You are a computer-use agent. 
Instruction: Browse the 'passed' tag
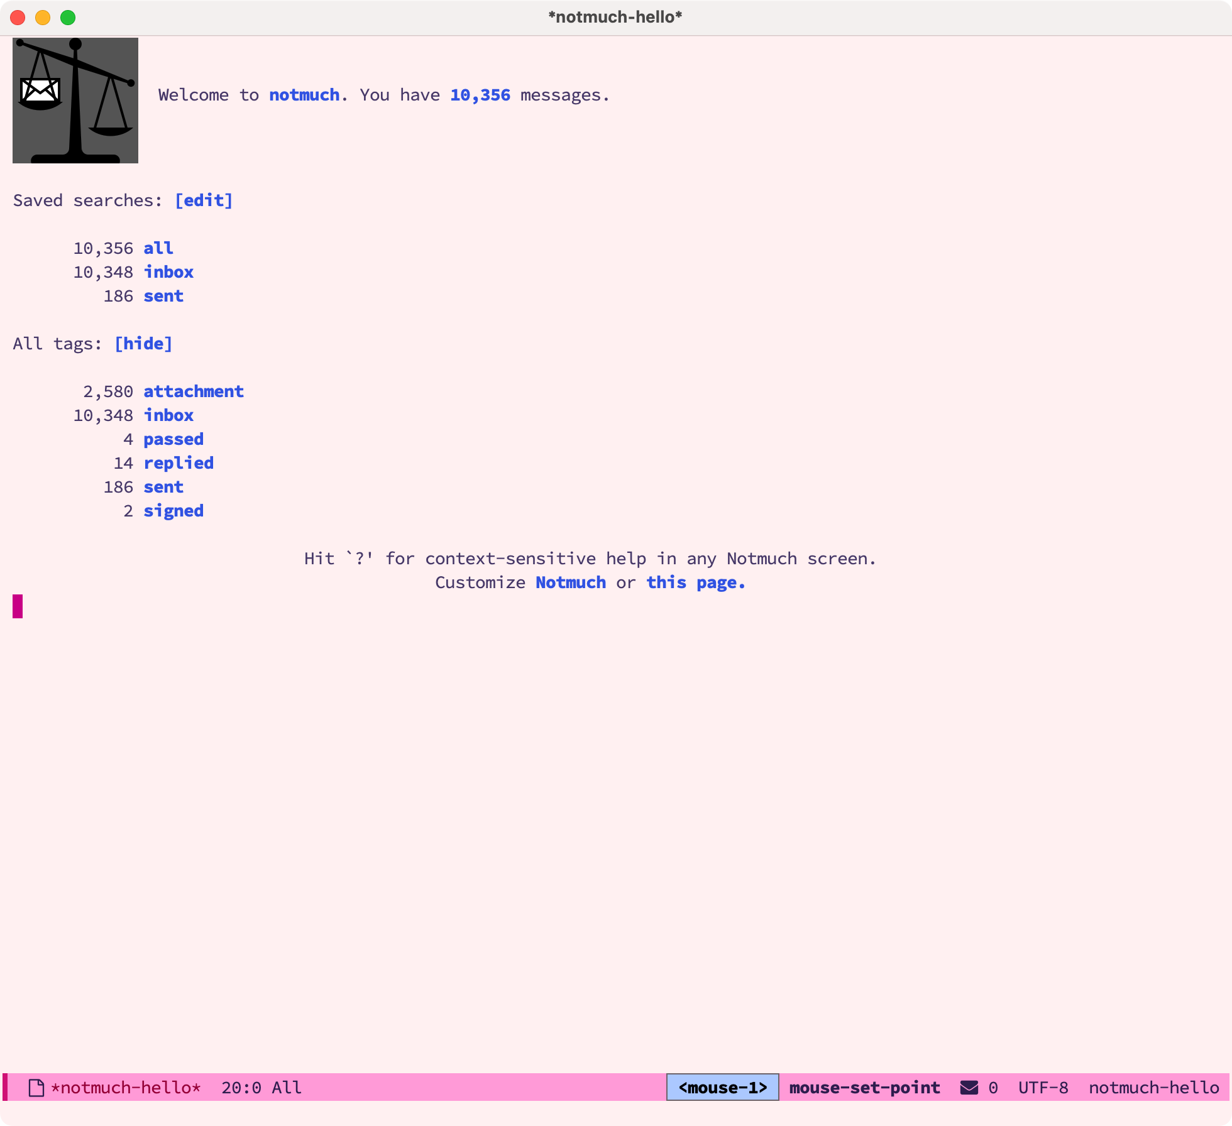pos(173,439)
